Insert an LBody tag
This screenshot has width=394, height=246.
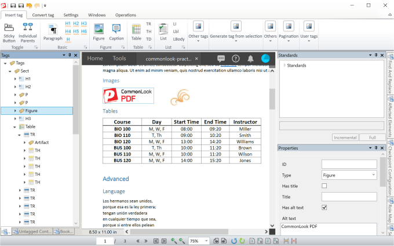(x=178, y=39)
